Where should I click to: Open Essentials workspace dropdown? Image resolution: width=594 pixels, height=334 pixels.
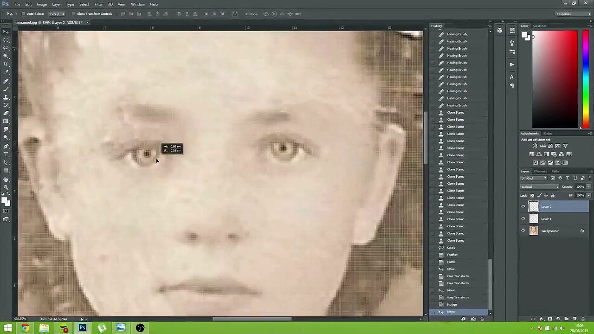(x=573, y=14)
